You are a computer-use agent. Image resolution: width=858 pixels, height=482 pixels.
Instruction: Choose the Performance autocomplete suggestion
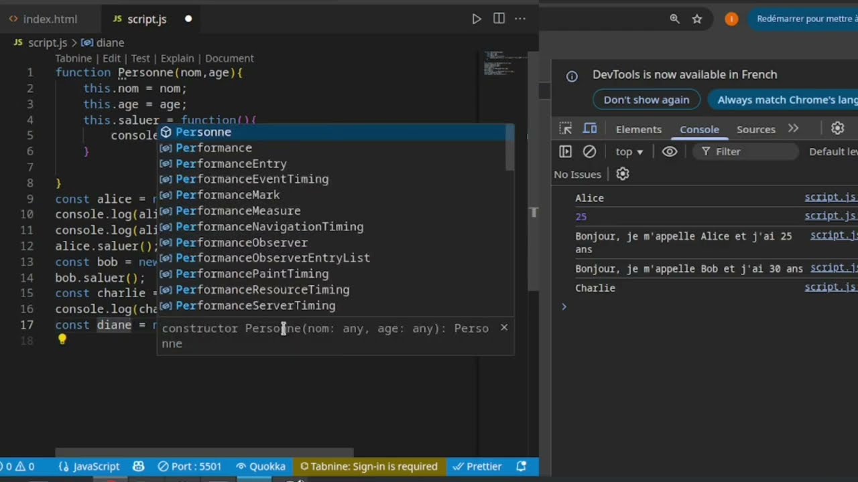point(332,148)
